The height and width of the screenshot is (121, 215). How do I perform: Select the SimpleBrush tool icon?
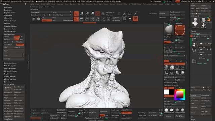pos(209,20)
